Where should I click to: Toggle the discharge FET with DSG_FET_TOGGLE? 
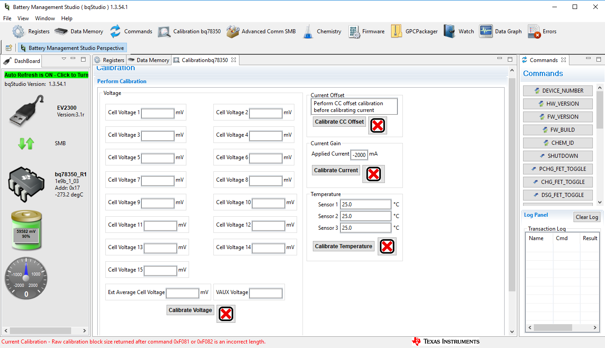point(558,195)
